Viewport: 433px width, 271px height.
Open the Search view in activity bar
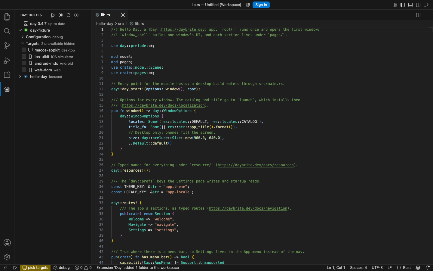coord(7,31)
